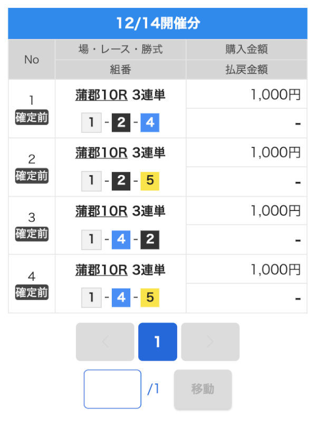The height and width of the screenshot is (423, 316).
Task: Click the blue boat 4 badge in row 4
Action: pyautogui.click(x=121, y=298)
